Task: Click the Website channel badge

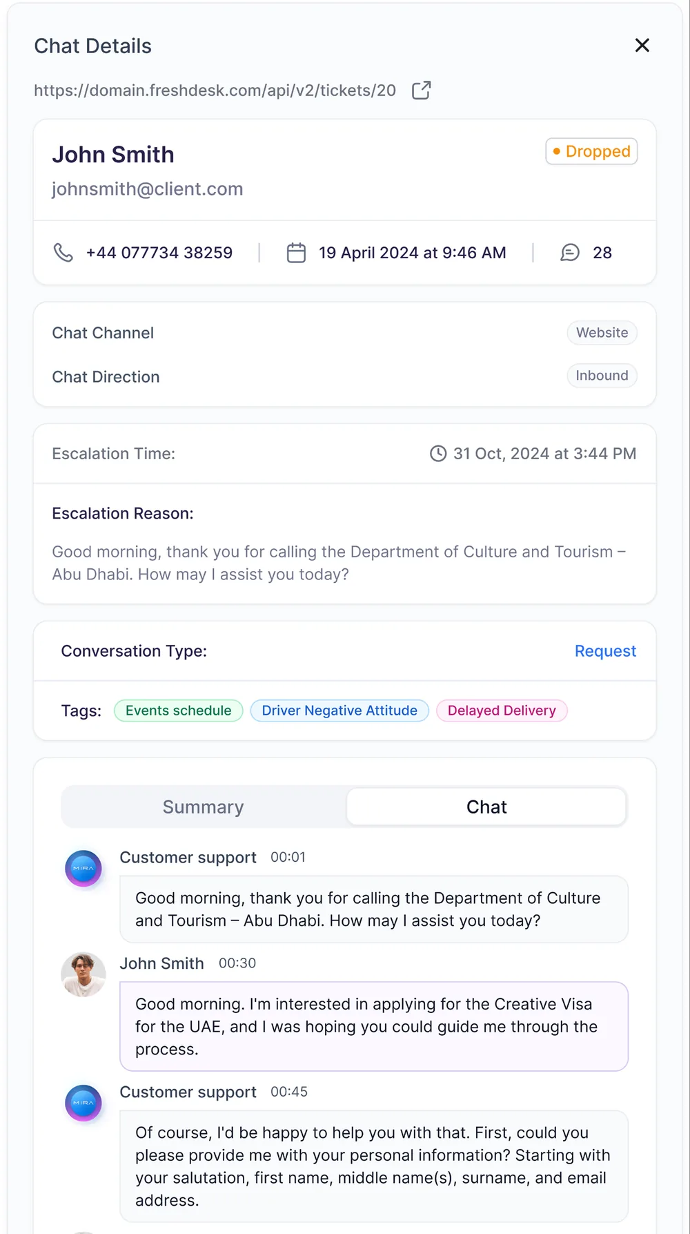Action: pyautogui.click(x=602, y=333)
